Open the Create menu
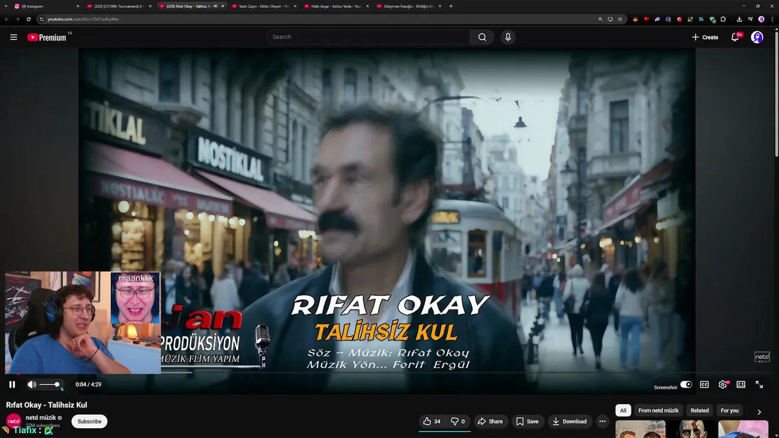Image resolution: width=779 pixels, height=438 pixels. [705, 37]
